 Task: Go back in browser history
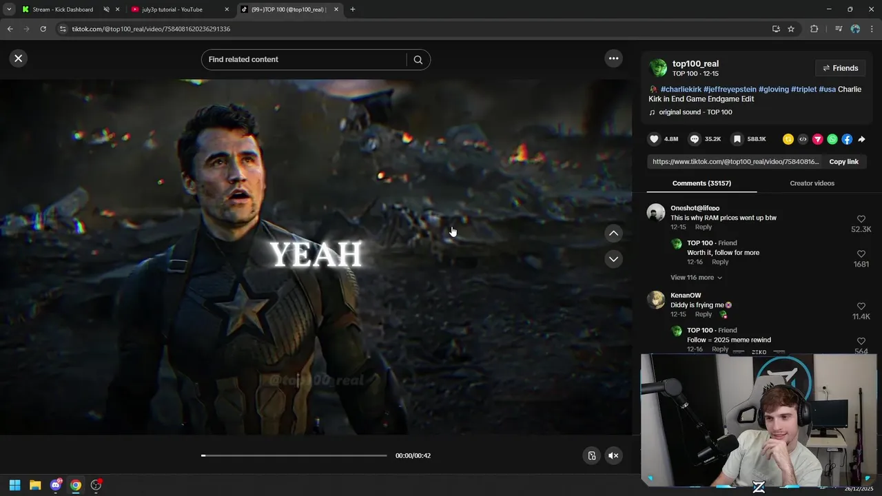pyautogui.click(x=10, y=29)
